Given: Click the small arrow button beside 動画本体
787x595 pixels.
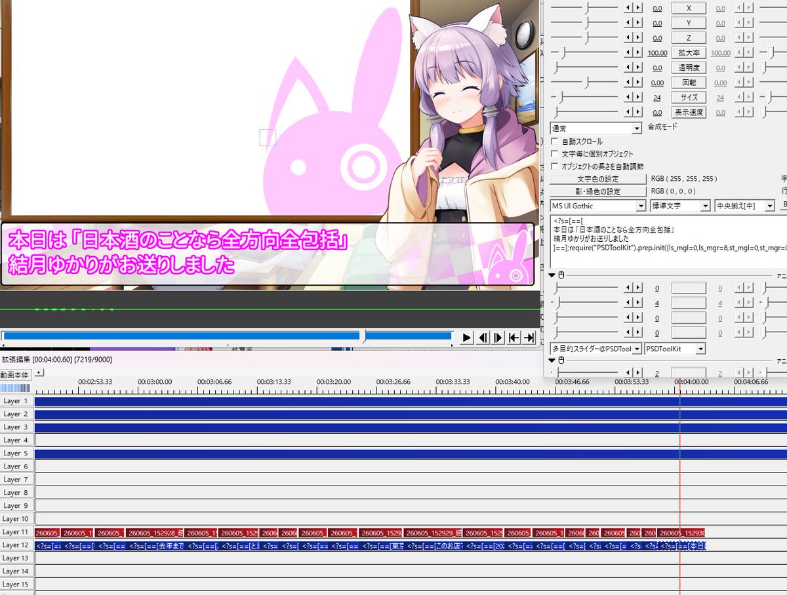Looking at the screenshot, I should click(x=39, y=374).
